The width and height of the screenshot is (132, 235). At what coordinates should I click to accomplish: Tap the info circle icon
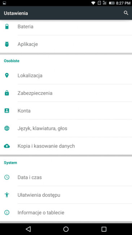7,213
